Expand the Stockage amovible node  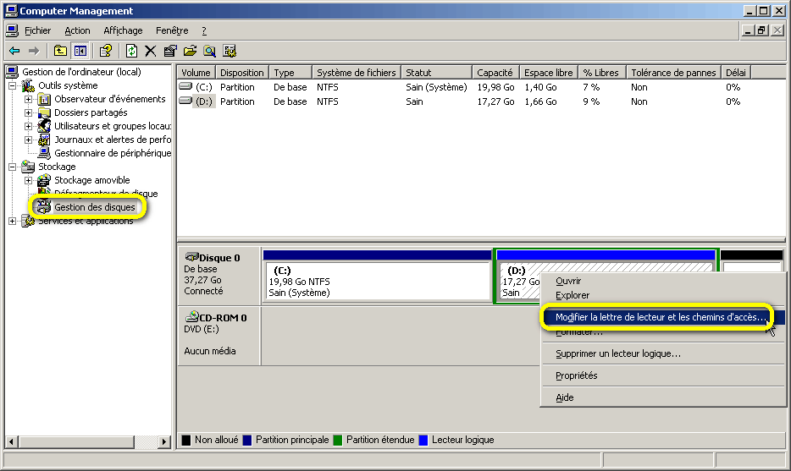pyautogui.click(x=28, y=180)
